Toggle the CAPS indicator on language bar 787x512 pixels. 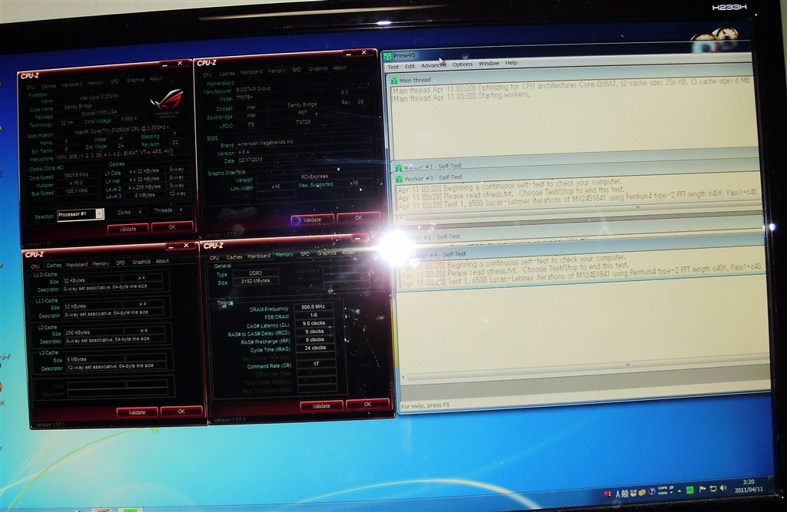click(x=662, y=488)
